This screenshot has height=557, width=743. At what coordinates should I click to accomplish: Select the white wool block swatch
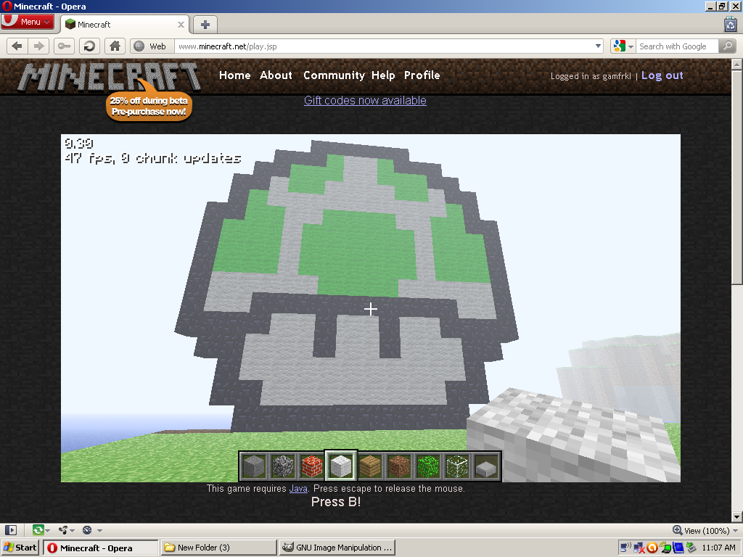pyautogui.click(x=341, y=466)
